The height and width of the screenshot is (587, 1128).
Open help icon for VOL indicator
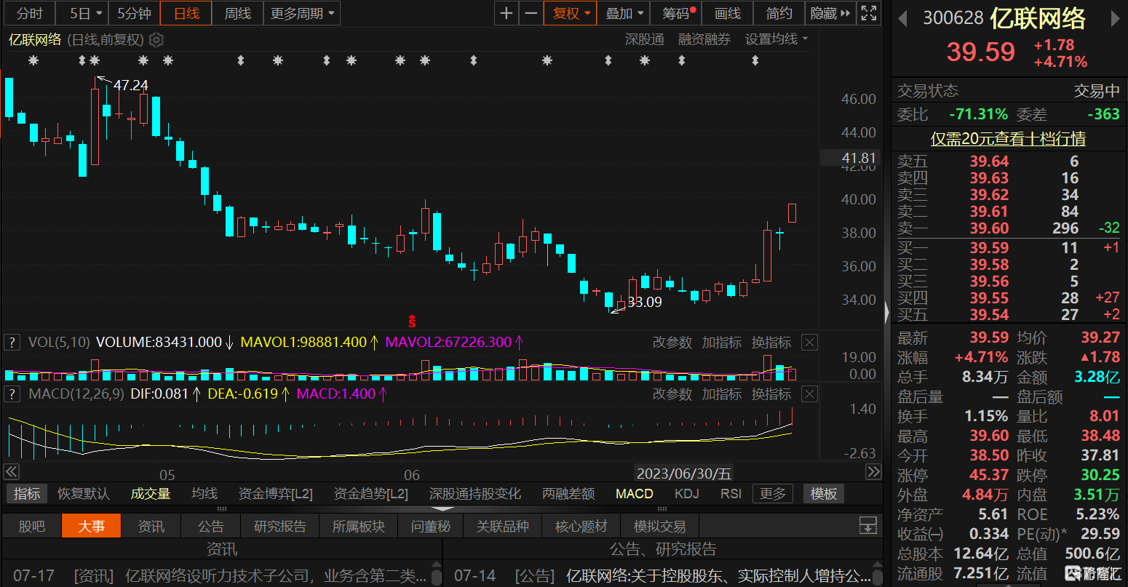click(x=12, y=342)
